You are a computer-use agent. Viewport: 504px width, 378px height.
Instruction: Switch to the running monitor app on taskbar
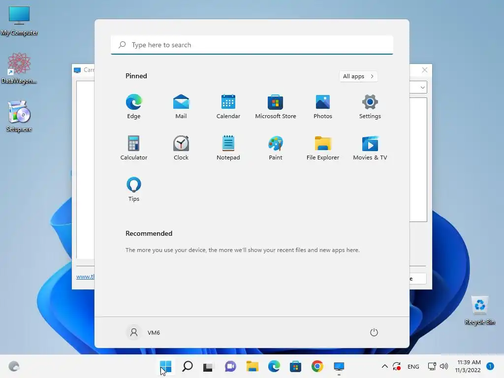[339, 366]
